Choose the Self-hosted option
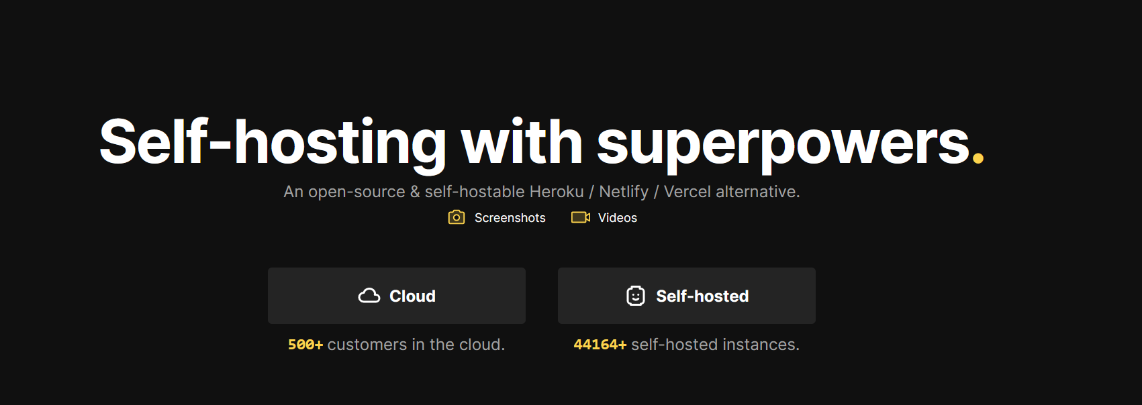The width and height of the screenshot is (1142, 405). coord(686,295)
